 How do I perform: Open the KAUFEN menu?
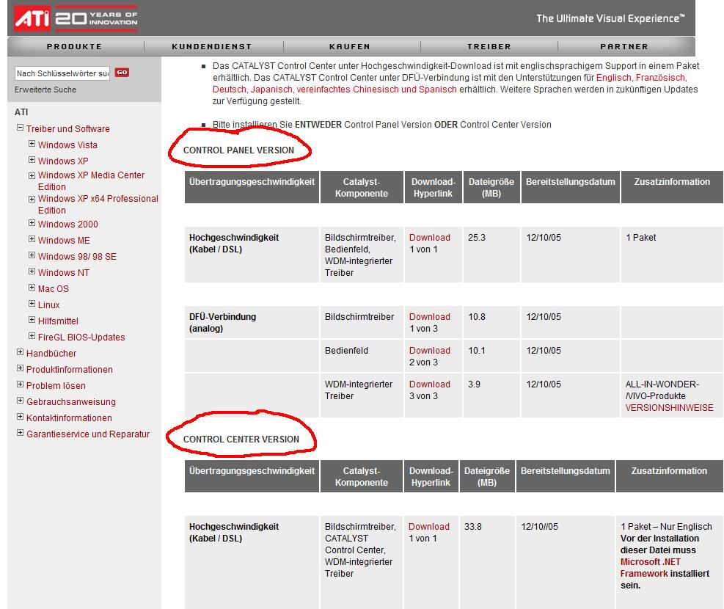(350, 47)
